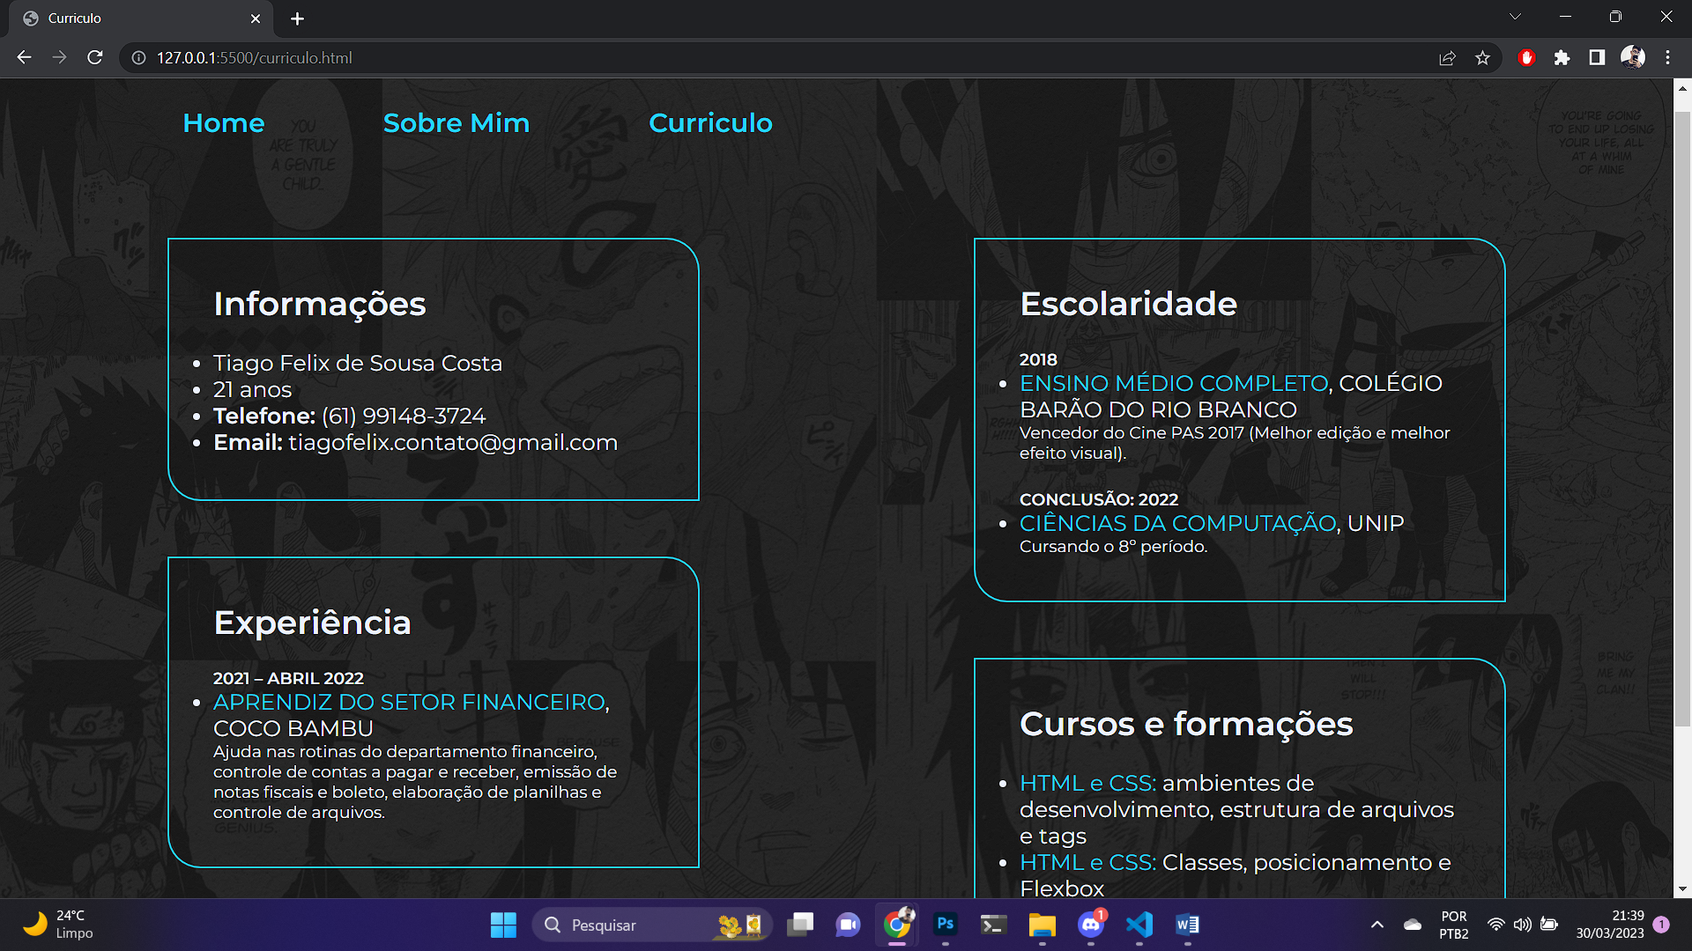Click the address bar URL

(x=254, y=58)
